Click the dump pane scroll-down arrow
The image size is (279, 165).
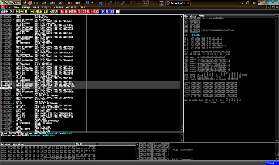(137, 158)
